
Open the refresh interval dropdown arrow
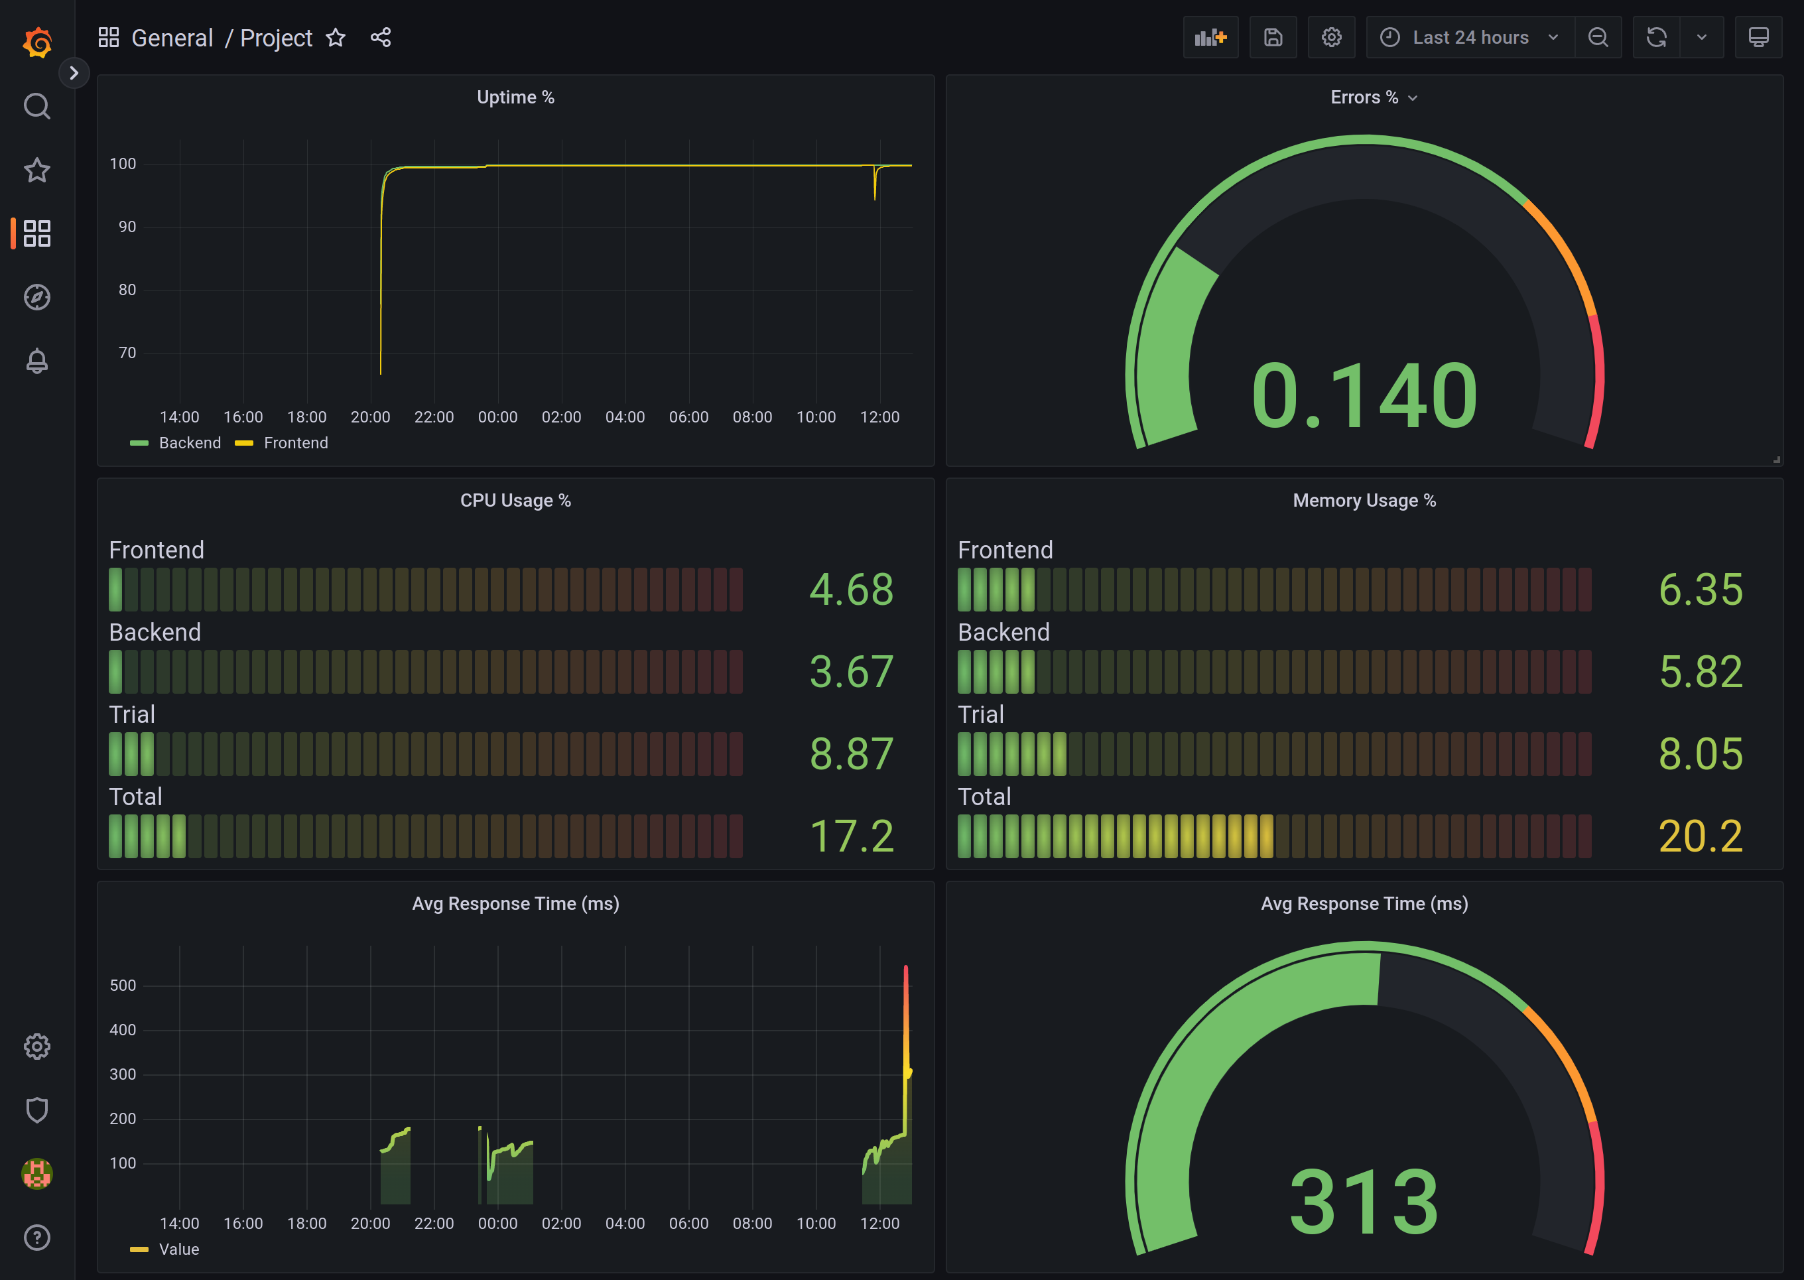(1703, 37)
